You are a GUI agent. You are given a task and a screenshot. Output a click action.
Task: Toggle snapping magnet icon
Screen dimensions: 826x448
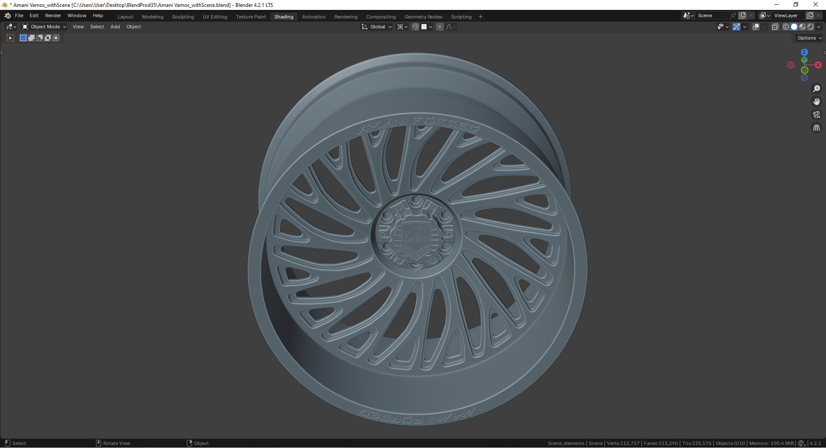coord(415,27)
